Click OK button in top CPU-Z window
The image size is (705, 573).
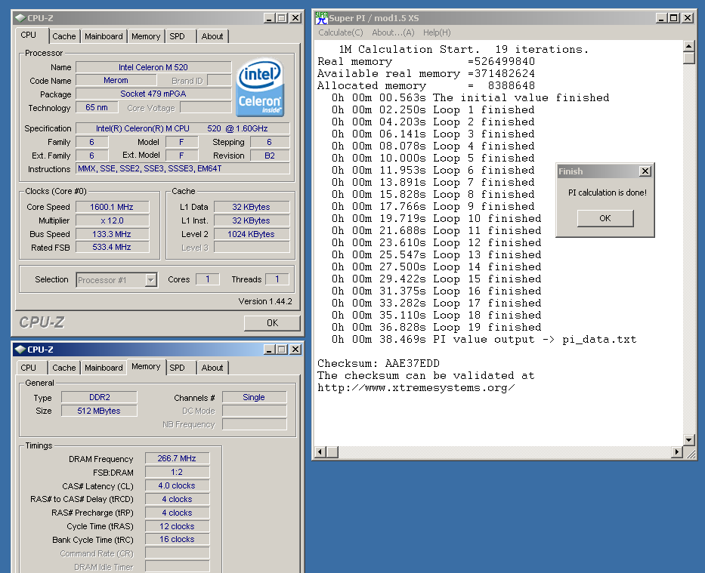272,323
